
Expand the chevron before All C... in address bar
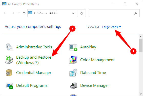click(x=46, y=13)
